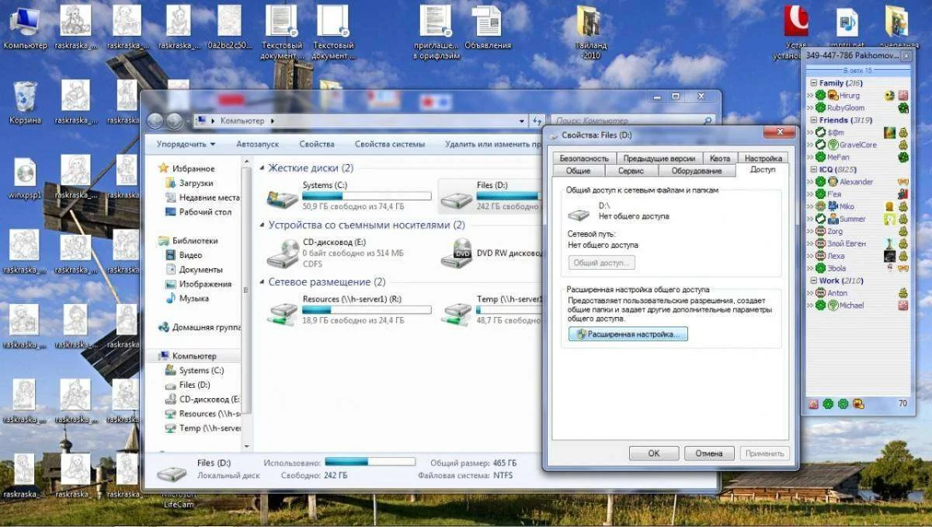Go to Рабочий стол in favorites

coord(198,211)
